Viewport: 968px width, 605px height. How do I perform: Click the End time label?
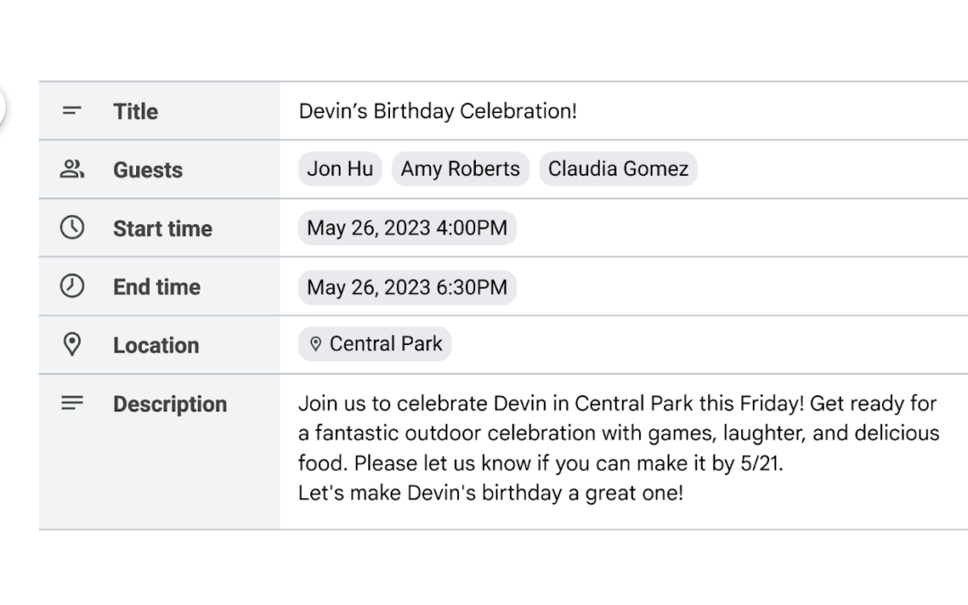(157, 287)
